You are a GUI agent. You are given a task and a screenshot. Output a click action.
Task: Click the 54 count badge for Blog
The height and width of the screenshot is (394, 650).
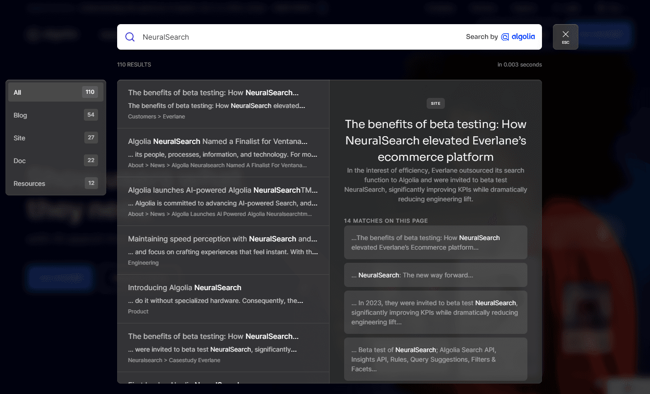[91, 115]
